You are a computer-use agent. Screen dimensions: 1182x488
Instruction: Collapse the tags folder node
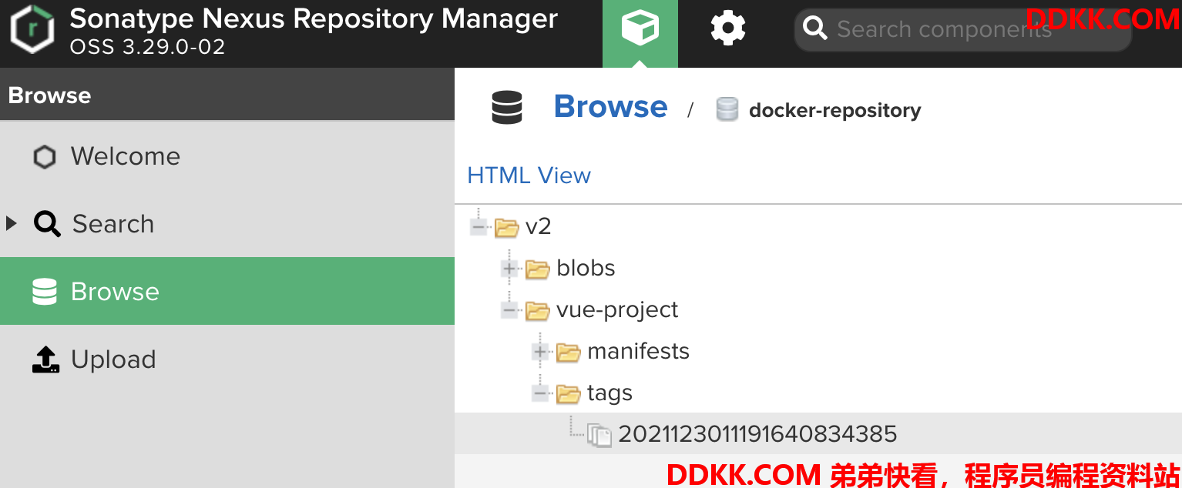(x=540, y=393)
